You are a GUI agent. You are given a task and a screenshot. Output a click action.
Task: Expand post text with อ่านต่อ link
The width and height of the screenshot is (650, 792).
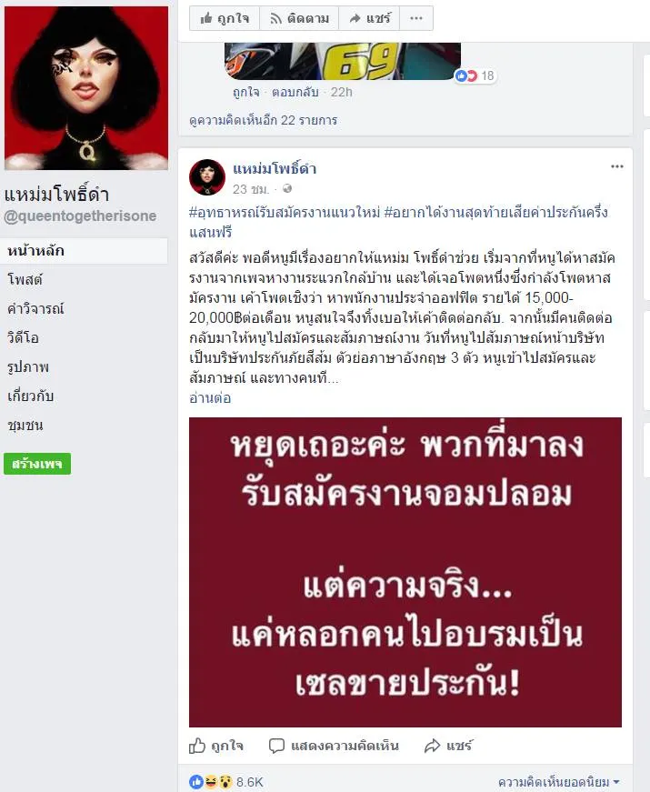pyautogui.click(x=210, y=398)
